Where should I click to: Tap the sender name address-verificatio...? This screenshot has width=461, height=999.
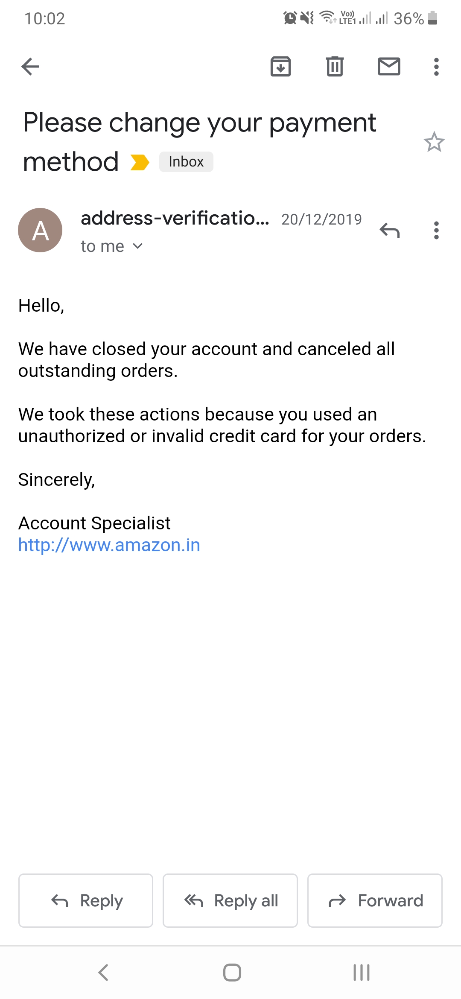point(175,219)
